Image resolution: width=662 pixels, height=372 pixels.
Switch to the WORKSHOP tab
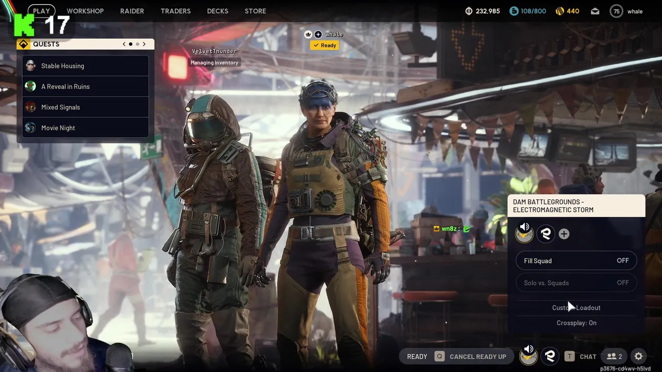tap(85, 11)
